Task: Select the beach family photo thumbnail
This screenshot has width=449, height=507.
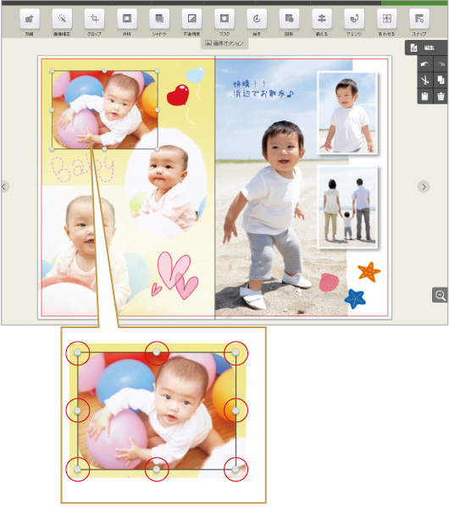Action: 347,207
